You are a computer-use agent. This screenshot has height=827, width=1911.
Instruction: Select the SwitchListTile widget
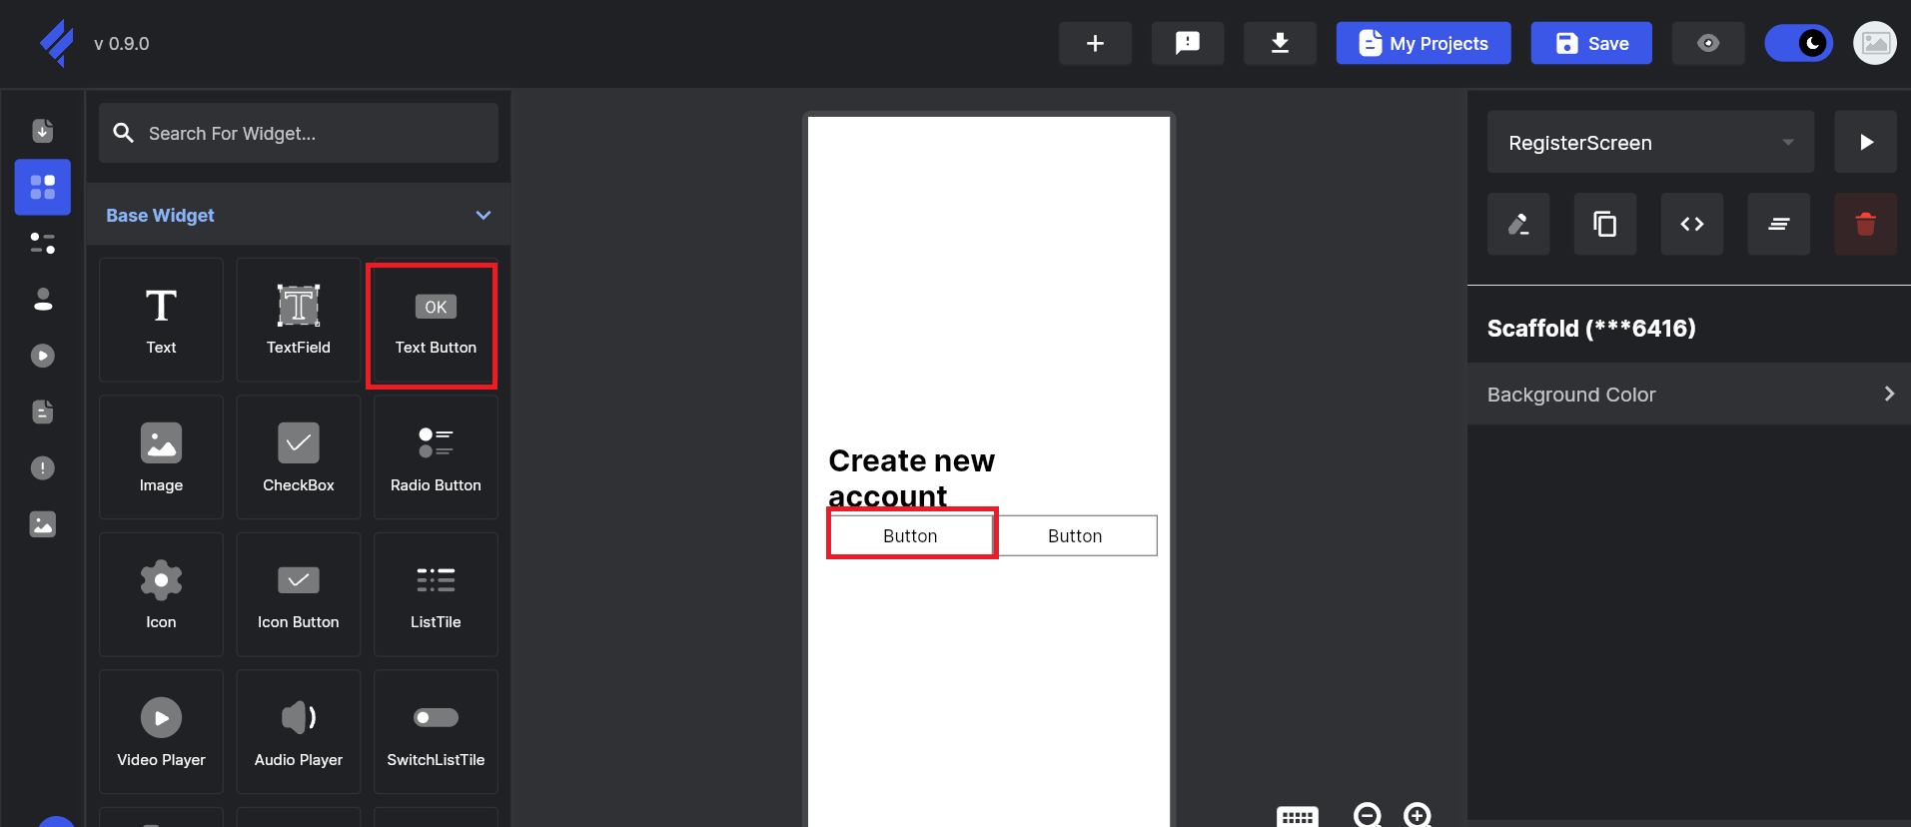coord(436,731)
